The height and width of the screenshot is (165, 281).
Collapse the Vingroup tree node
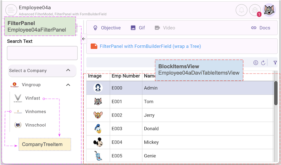point(68,85)
